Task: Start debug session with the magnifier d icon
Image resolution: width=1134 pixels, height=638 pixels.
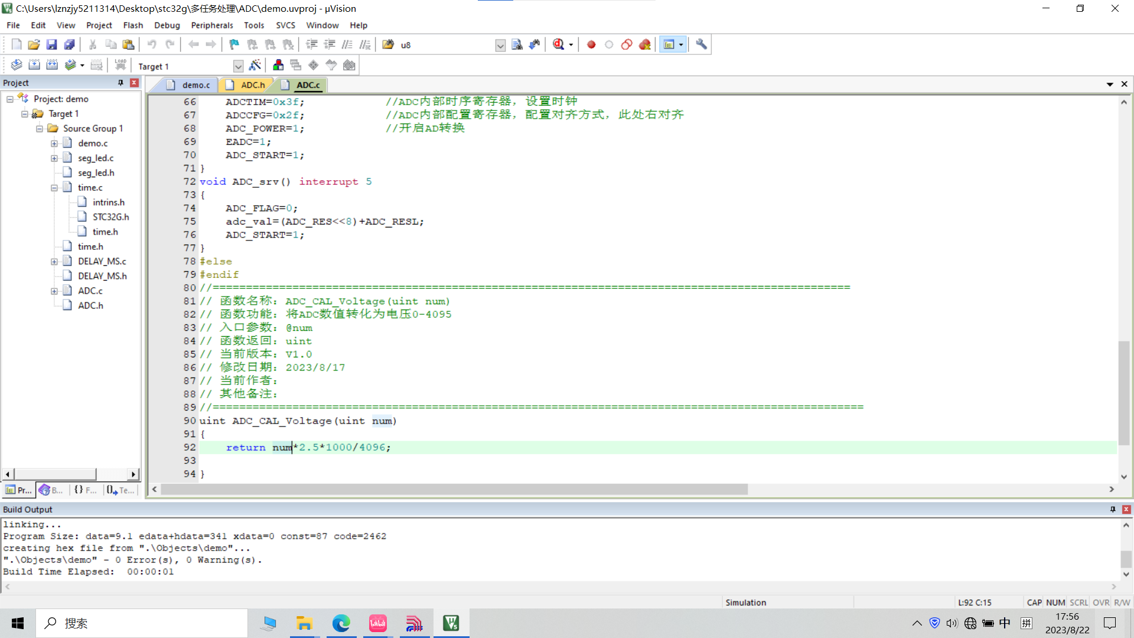Action: click(x=558, y=44)
